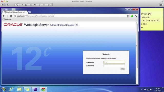Reload the WebLogic login page
Viewport: 164px width, 92px height.
[11, 16]
